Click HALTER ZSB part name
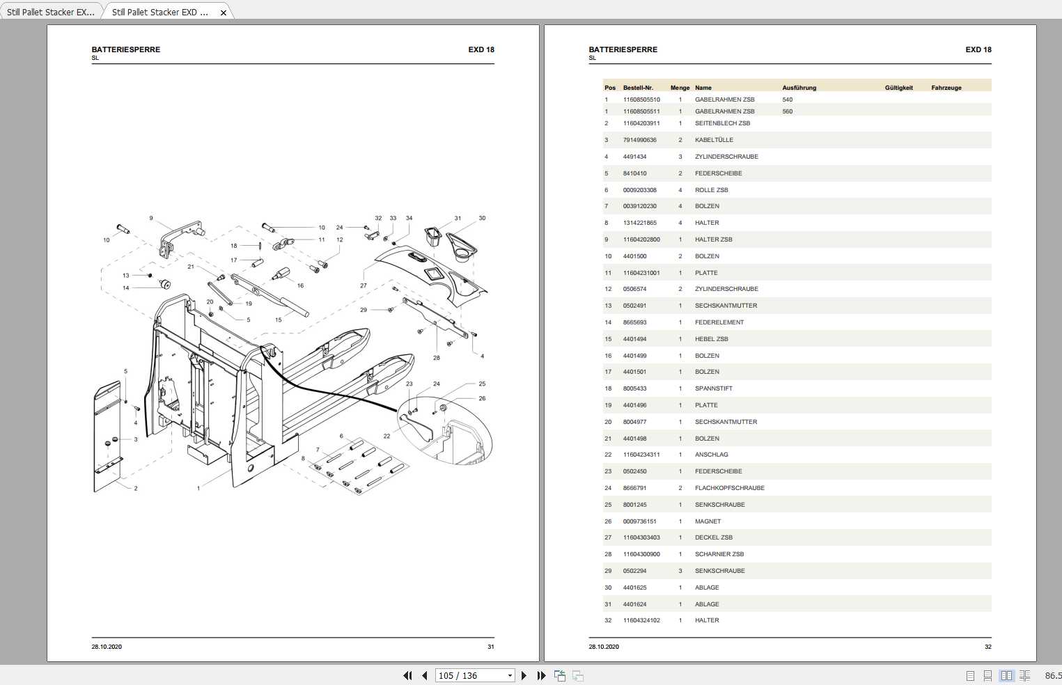1062x685 pixels. pos(713,239)
